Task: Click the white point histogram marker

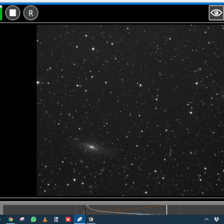Action: coord(167,210)
